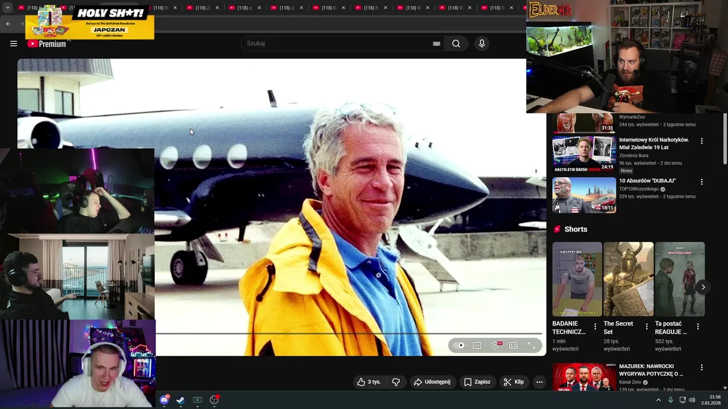
Task: Open 10 Absurdów DUBAJU video thumbnail
Action: point(584,195)
